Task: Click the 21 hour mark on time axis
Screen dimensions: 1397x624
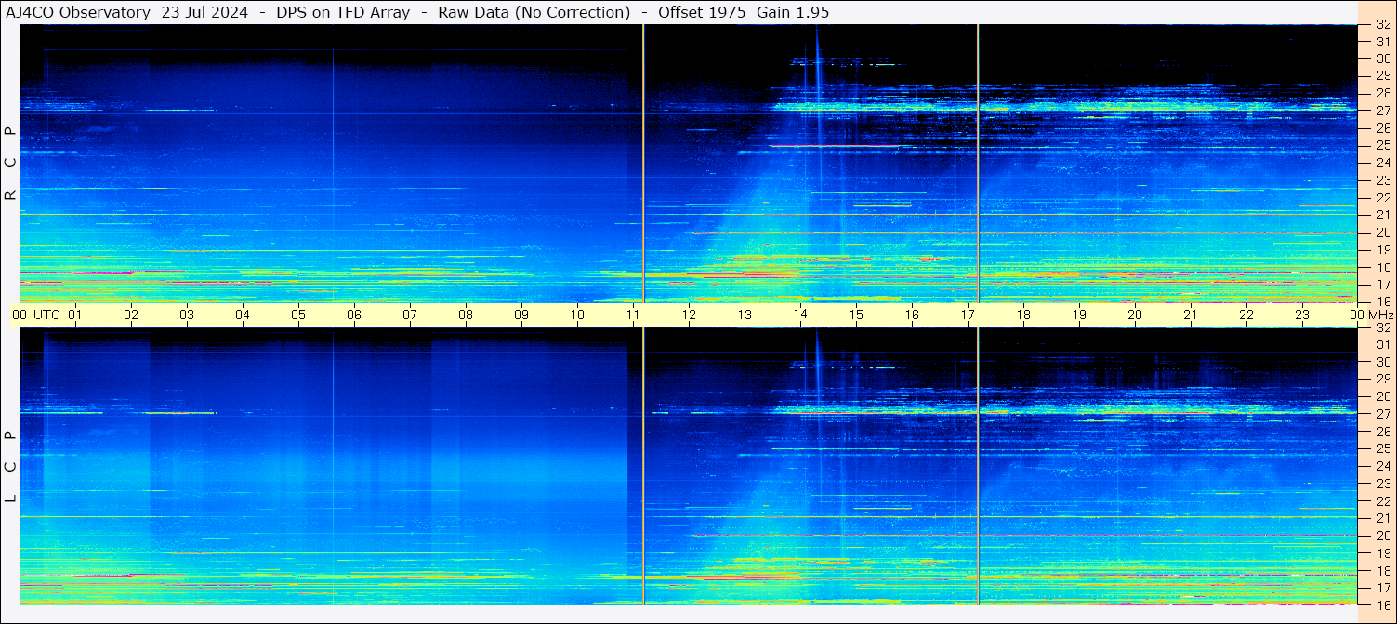Action: pos(1191,315)
